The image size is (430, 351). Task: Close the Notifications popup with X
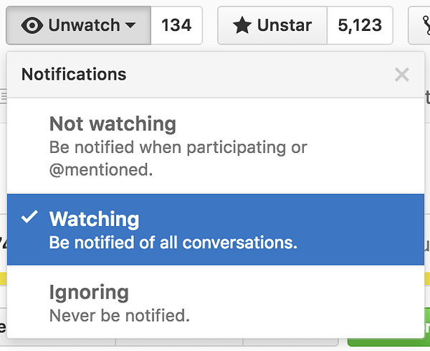(x=402, y=75)
